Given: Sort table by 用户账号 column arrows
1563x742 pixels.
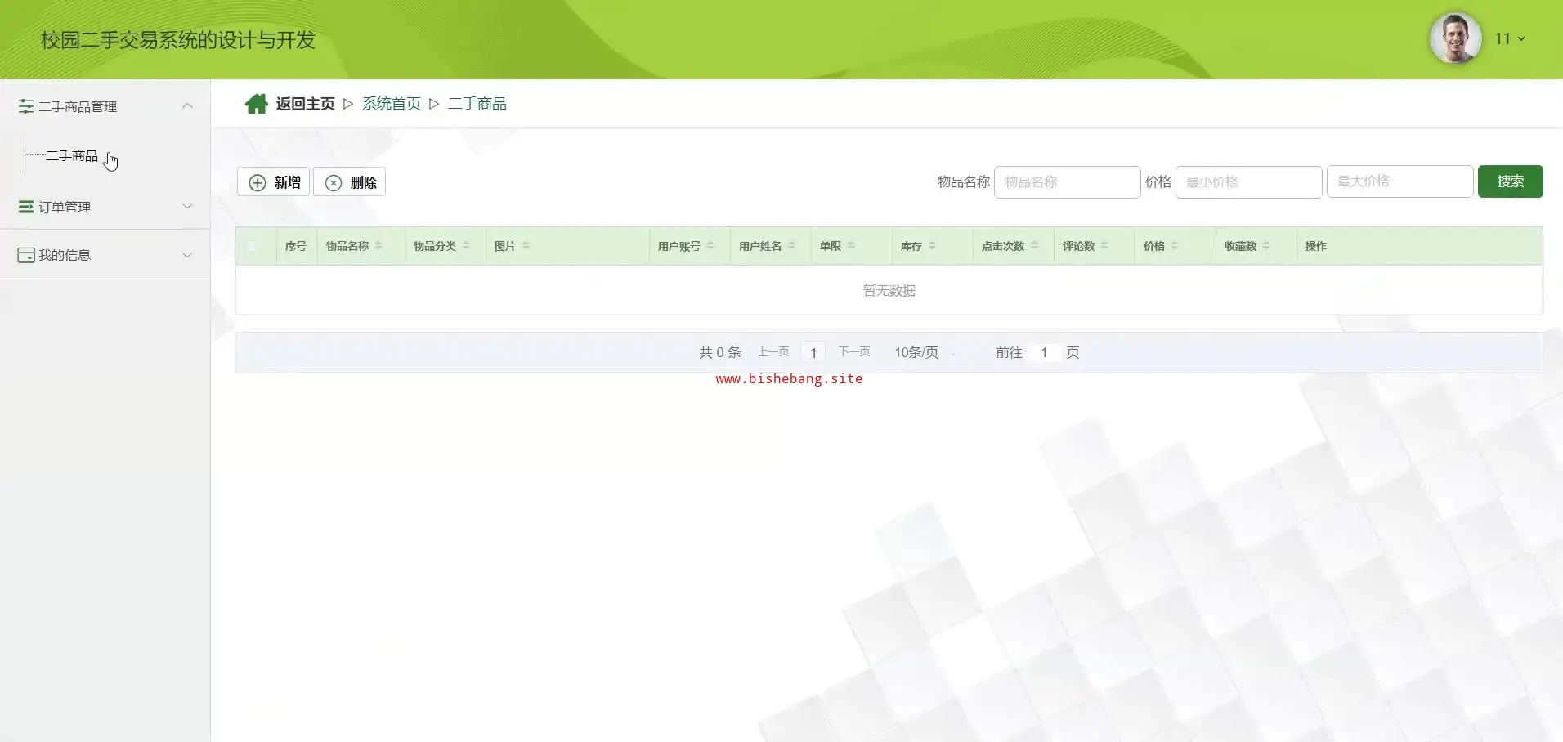Looking at the screenshot, I should [710, 245].
